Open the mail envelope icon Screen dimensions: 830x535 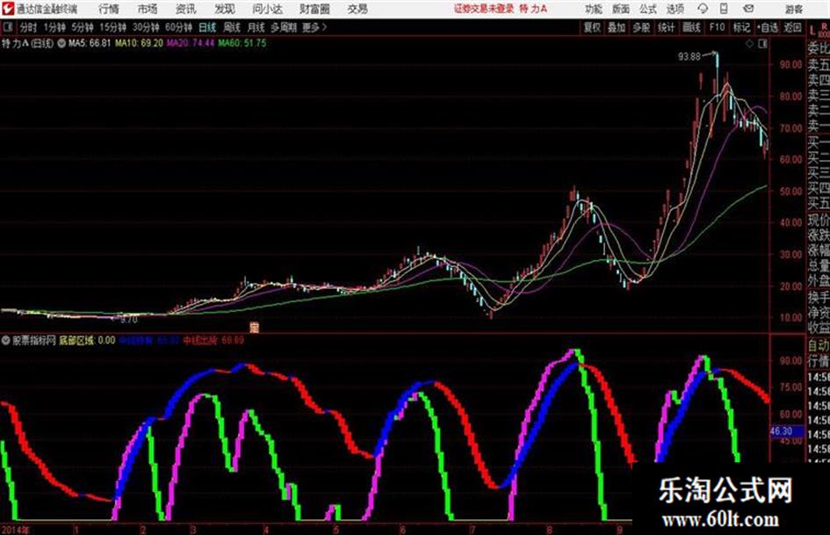click(748, 9)
